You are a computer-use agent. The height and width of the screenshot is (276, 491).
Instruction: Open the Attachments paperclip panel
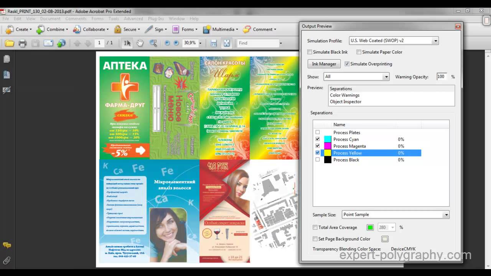click(7, 261)
